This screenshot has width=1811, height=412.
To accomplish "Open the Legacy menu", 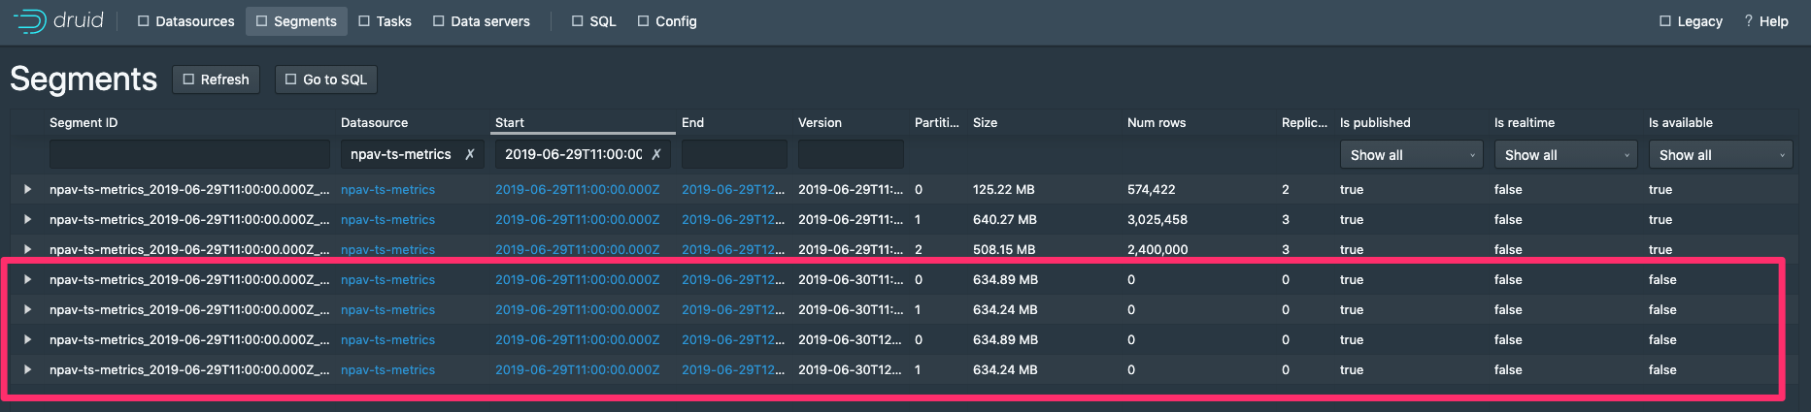I will click(x=1691, y=21).
